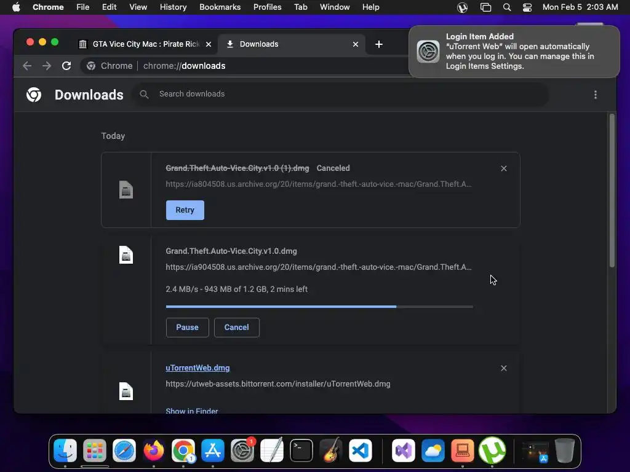Open Terminal from the Dock
This screenshot has width=630, height=472.
pos(301,450)
